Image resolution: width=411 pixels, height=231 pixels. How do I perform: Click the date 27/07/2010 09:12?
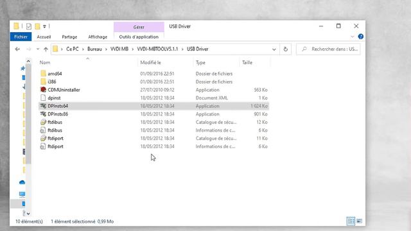pyautogui.click(x=157, y=90)
